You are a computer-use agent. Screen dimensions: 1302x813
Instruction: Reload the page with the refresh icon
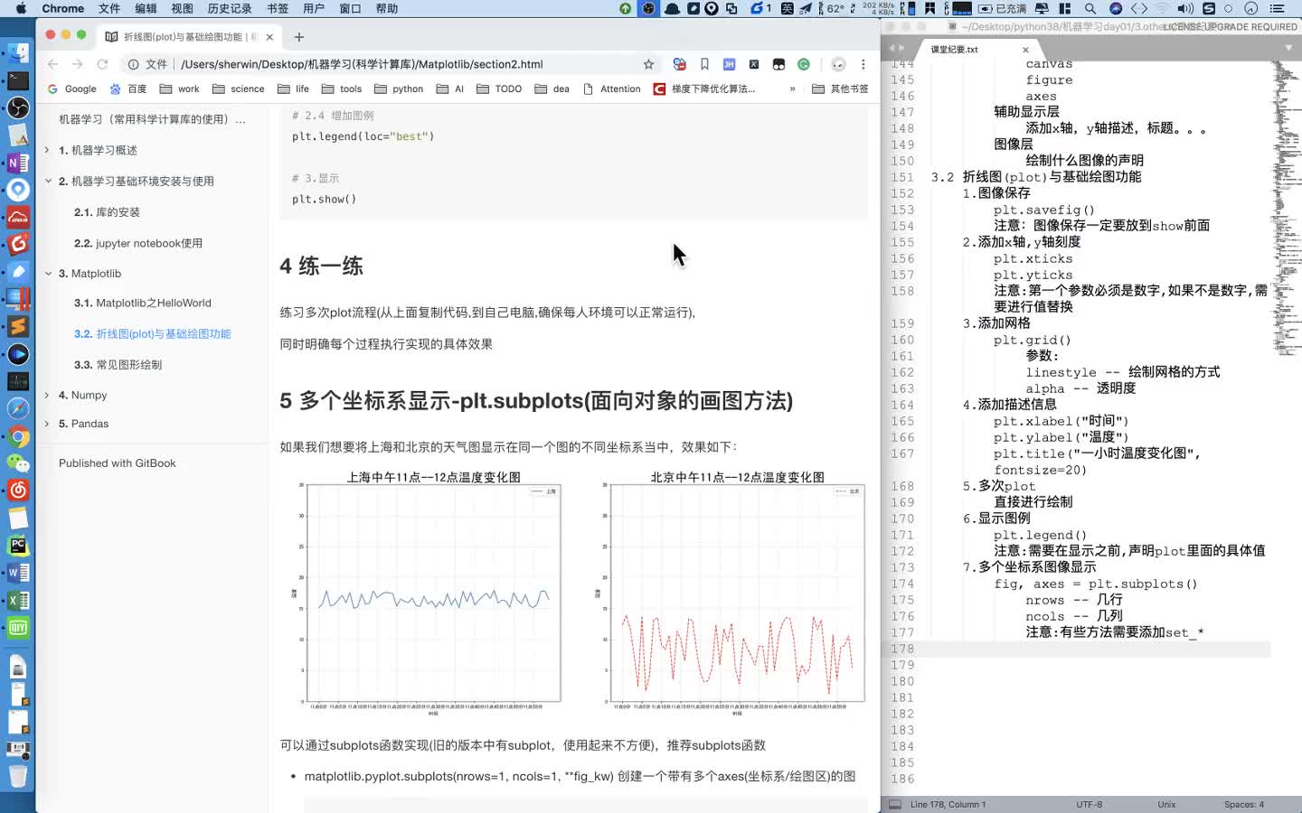coord(102,64)
